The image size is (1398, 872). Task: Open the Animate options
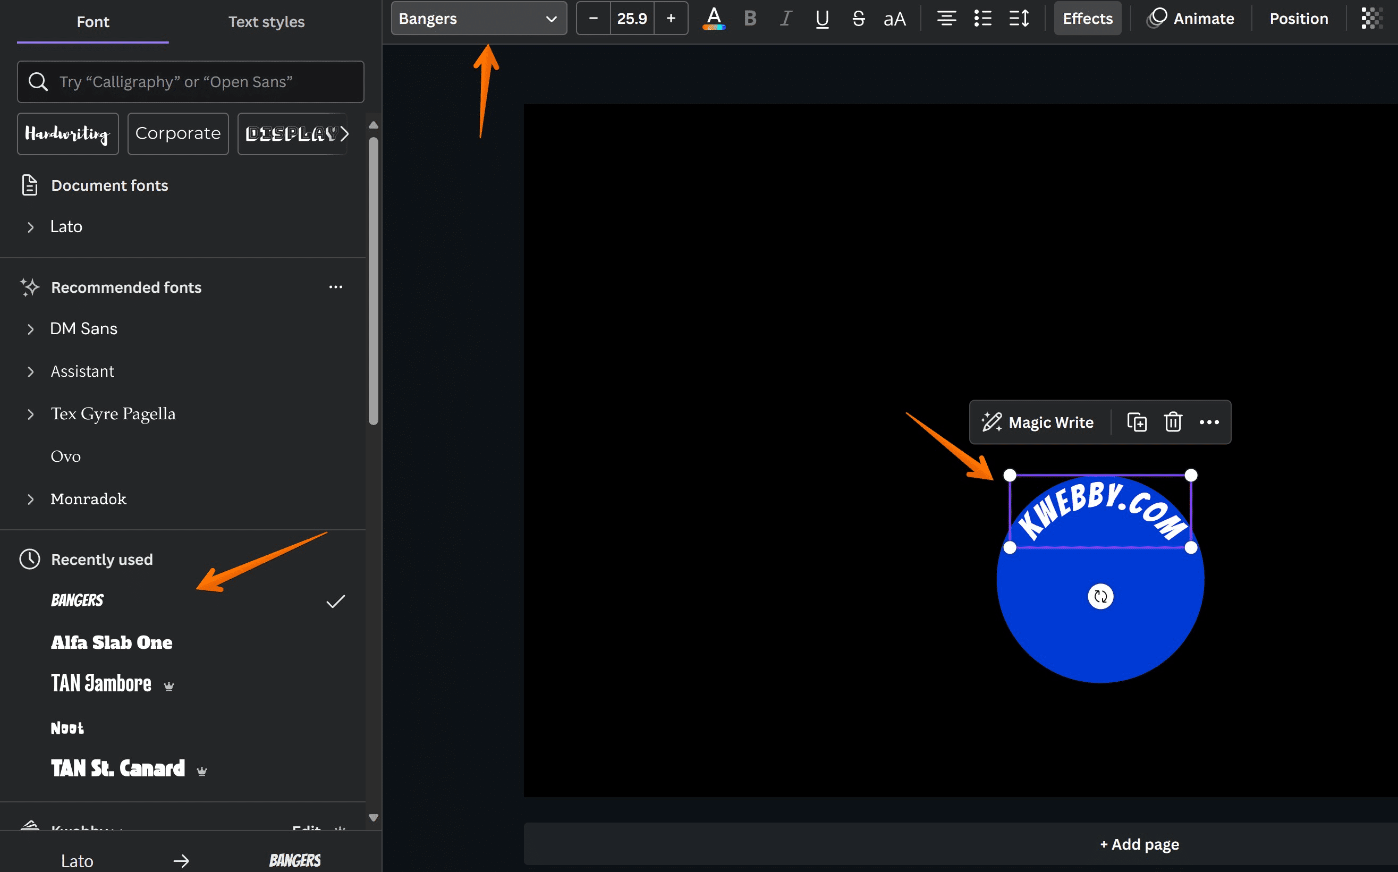(1191, 19)
